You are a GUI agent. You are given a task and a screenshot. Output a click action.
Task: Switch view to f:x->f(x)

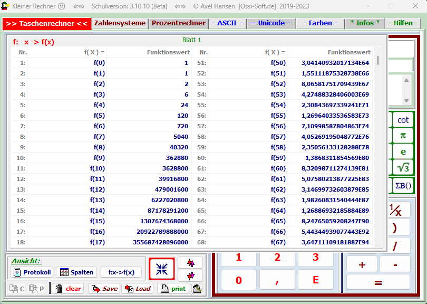(x=121, y=272)
